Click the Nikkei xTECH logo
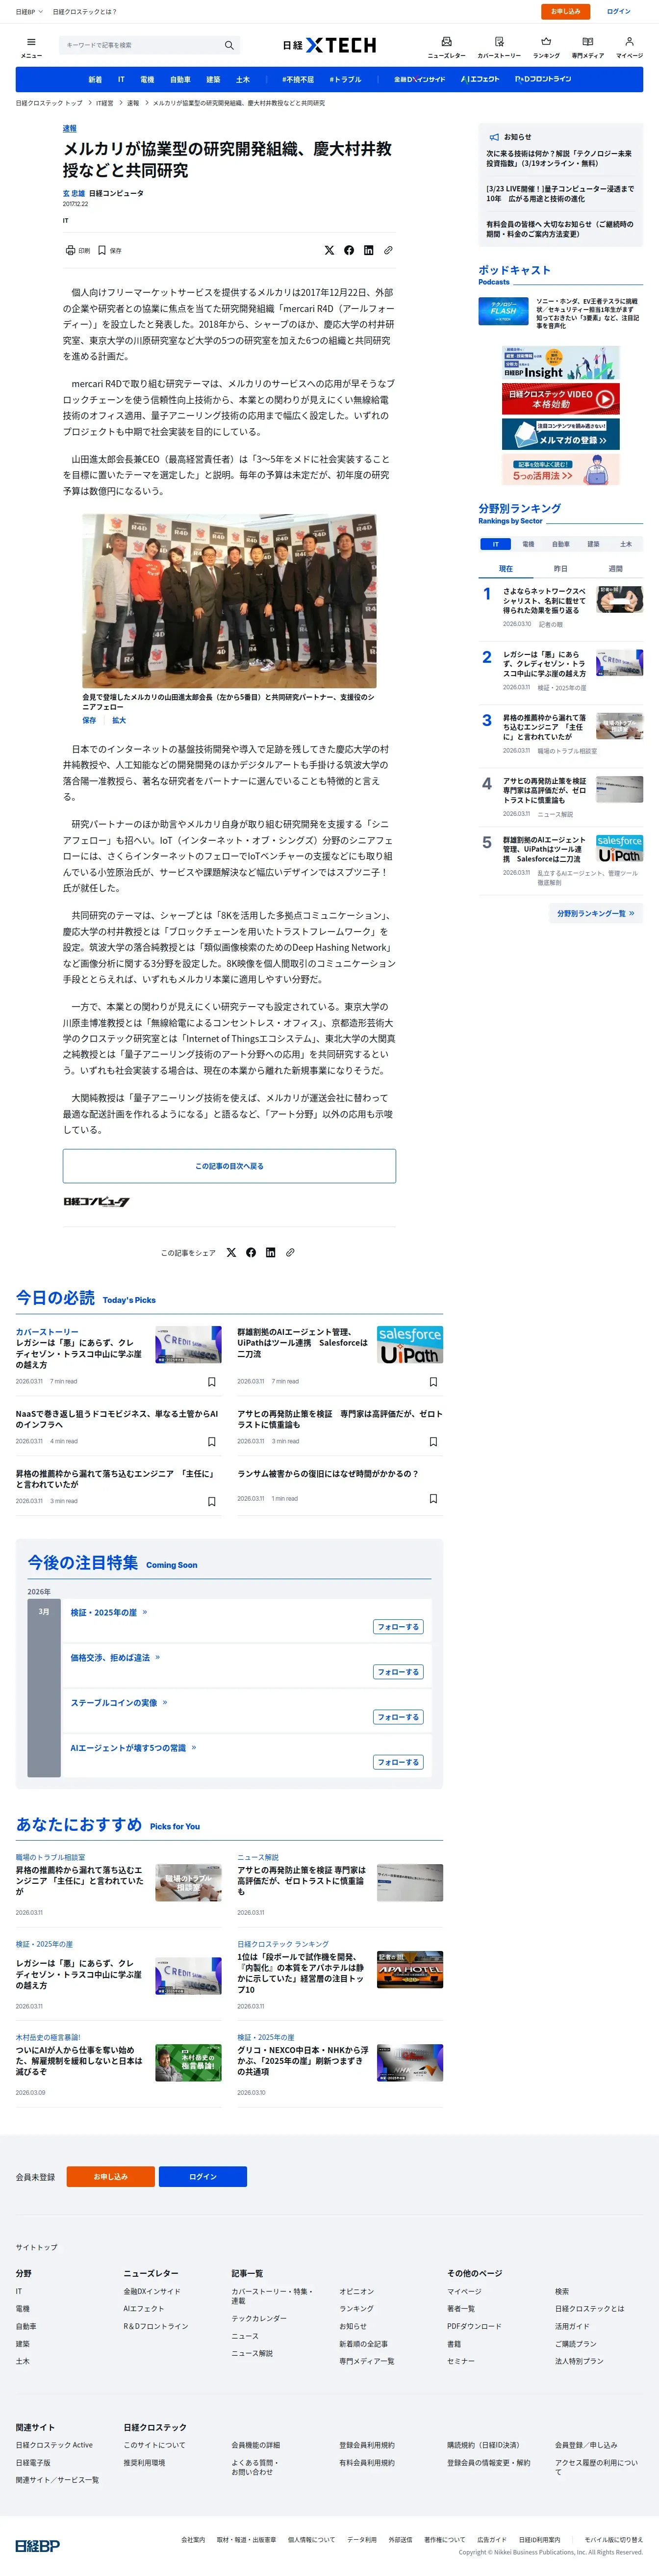The image size is (659, 2576). pyautogui.click(x=329, y=45)
